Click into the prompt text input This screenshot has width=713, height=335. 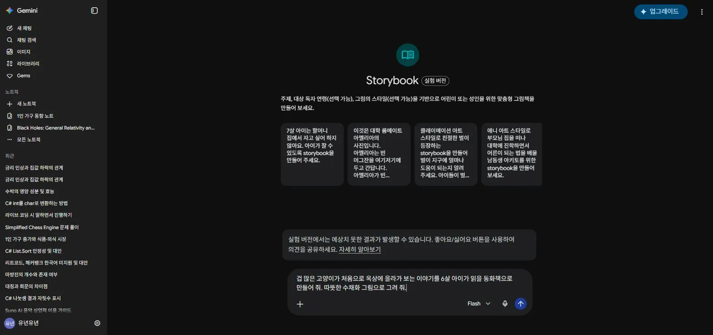coord(409,283)
